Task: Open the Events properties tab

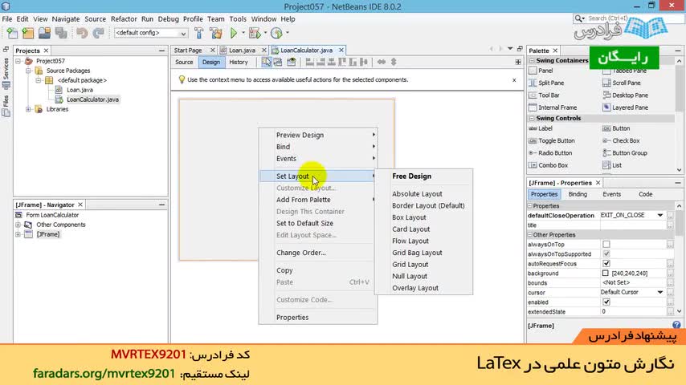Action: (611, 194)
